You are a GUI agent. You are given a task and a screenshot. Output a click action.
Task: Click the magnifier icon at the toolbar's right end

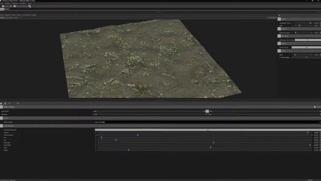click(30, 7)
